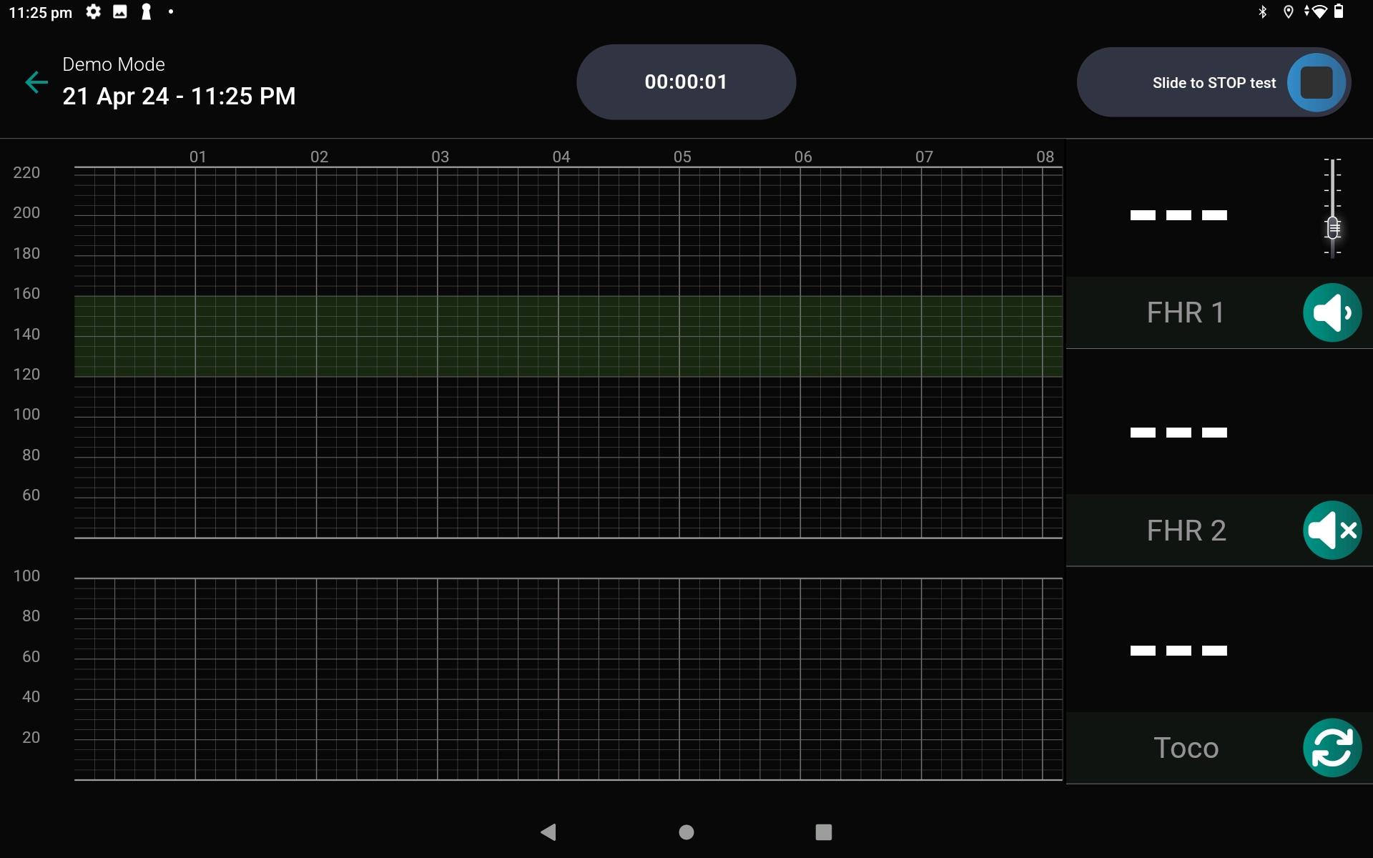This screenshot has height=858, width=1373.
Task: Click the 04 minute marker
Action: pos(561,157)
